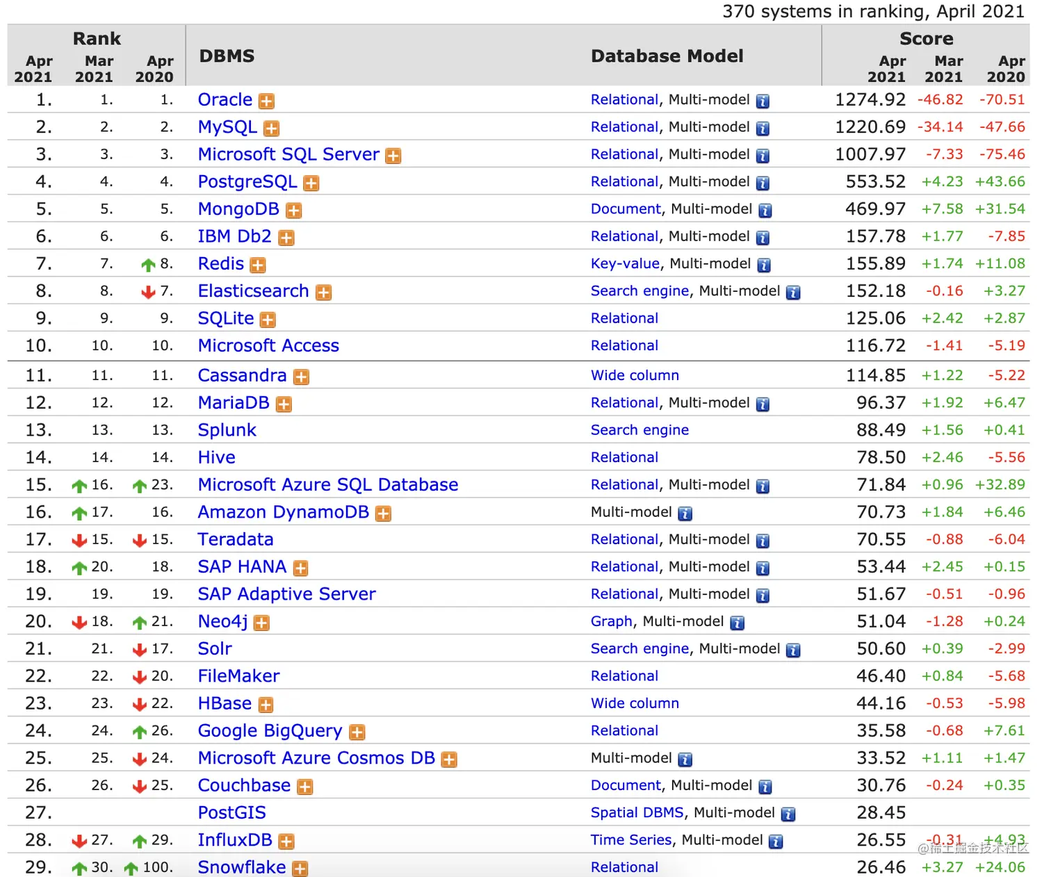
Task: Click the info icon in MongoDB's Document row
Action: [x=765, y=211]
